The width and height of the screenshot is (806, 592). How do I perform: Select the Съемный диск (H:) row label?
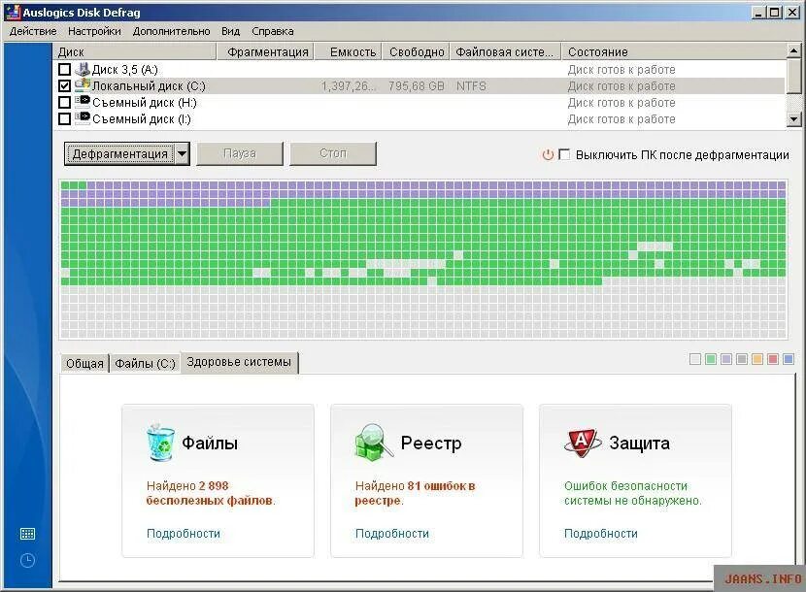[x=145, y=103]
